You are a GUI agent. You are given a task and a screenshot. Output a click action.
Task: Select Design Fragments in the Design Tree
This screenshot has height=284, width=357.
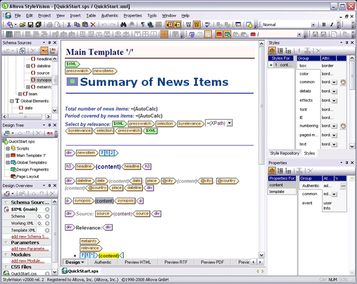(x=32, y=170)
